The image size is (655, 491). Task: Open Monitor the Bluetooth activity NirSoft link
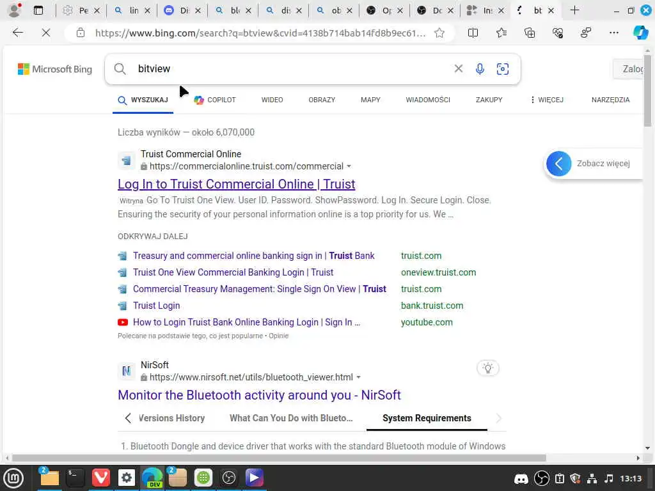click(x=260, y=395)
